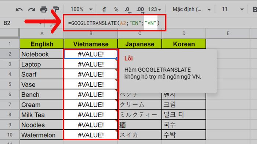Select Japanese cell ミルクティー
Screen dimensions: 257x144
pyautogui.click(x=140, y=115)
